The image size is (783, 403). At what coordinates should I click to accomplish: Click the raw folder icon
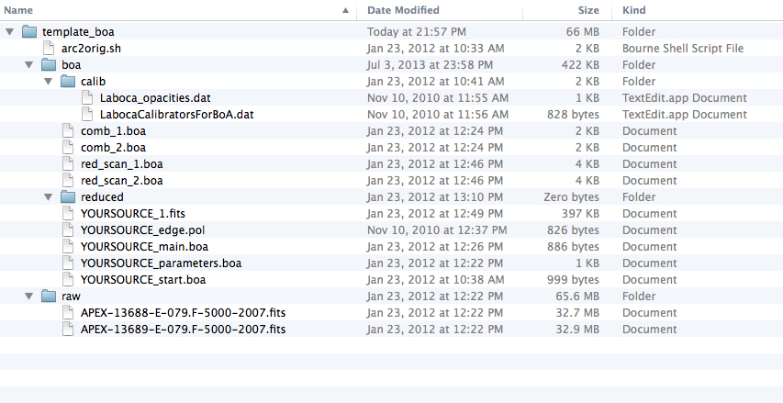pos(49,297)
